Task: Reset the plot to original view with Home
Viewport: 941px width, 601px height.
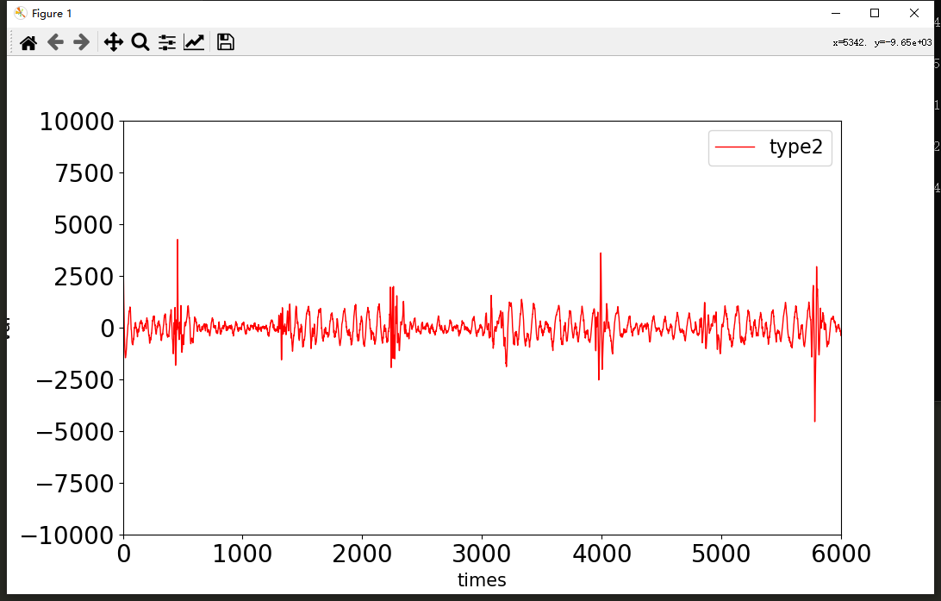Action: pyautogui.click(x=28, y=42)
